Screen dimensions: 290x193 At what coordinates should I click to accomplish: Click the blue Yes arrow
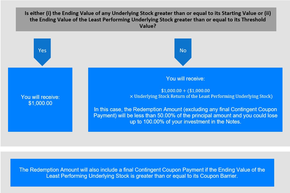(x=42, y=52)
